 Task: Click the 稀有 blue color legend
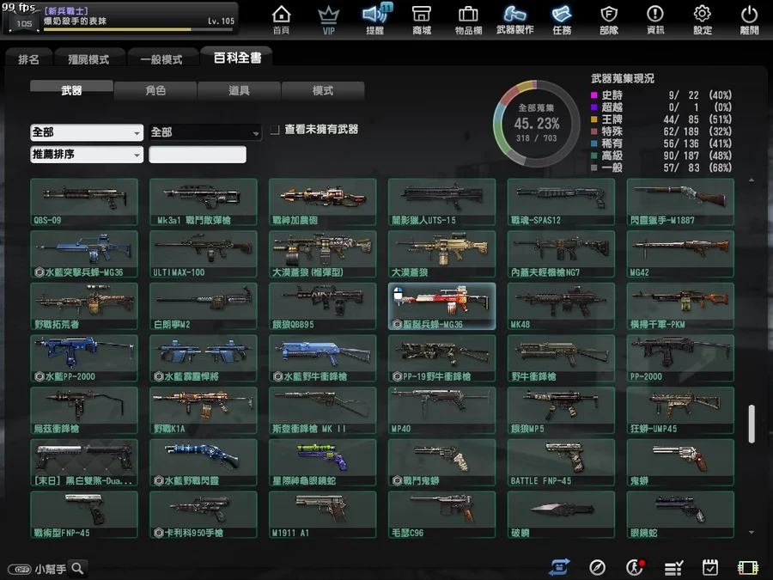(x=594, y=143)
